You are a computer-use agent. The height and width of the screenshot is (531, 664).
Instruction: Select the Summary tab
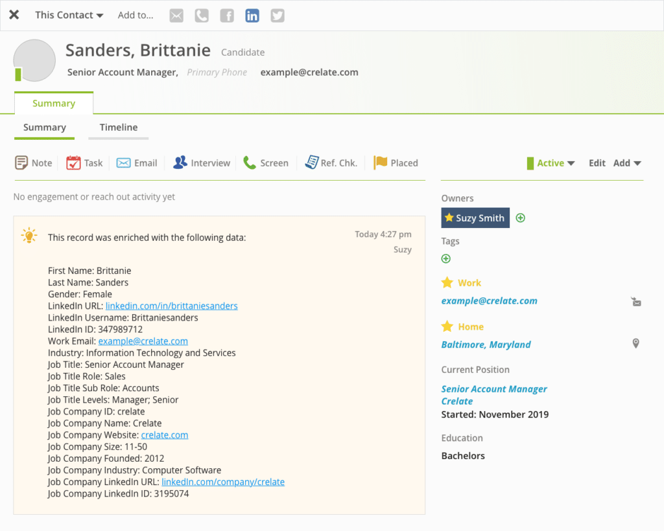(x=44, y=127)
